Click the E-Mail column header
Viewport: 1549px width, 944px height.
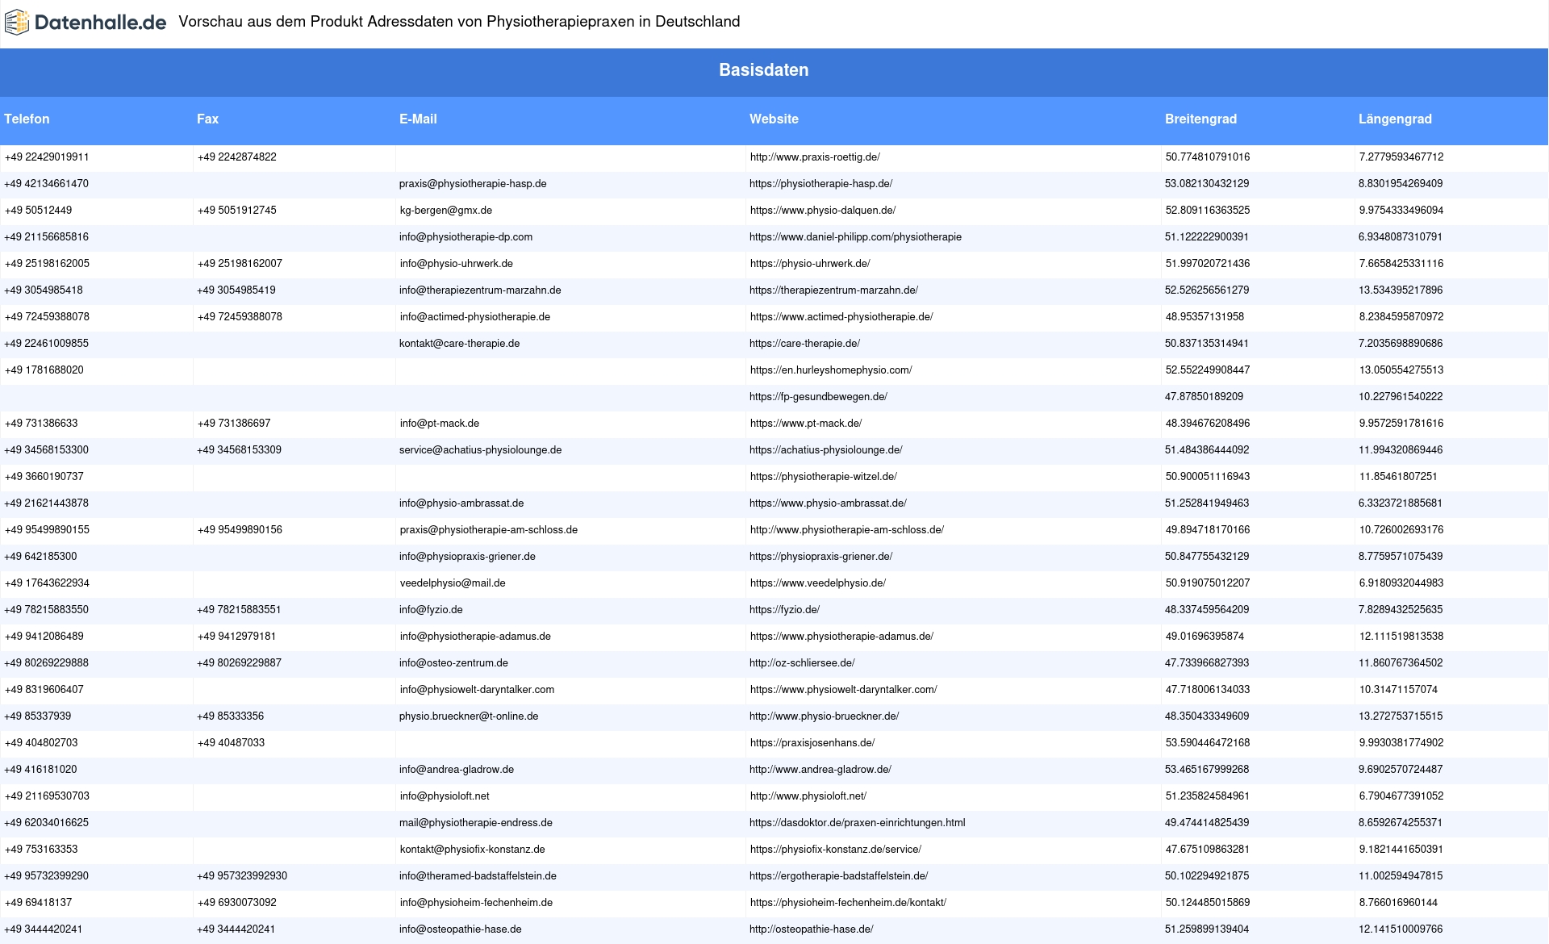click(418, 119)
